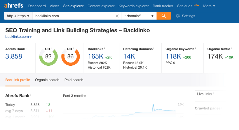The image size is (239, 130).
Task: Click info icon next to Organic keywords
Action: point(196,48)
